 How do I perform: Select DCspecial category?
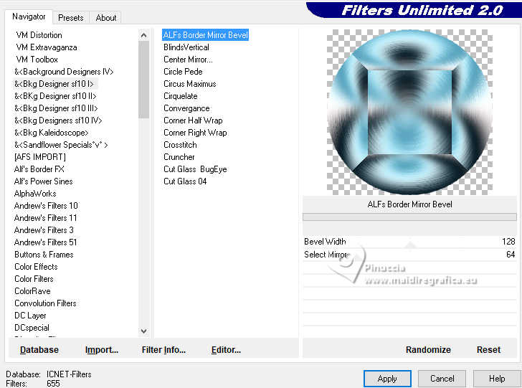tap(32, 328)
